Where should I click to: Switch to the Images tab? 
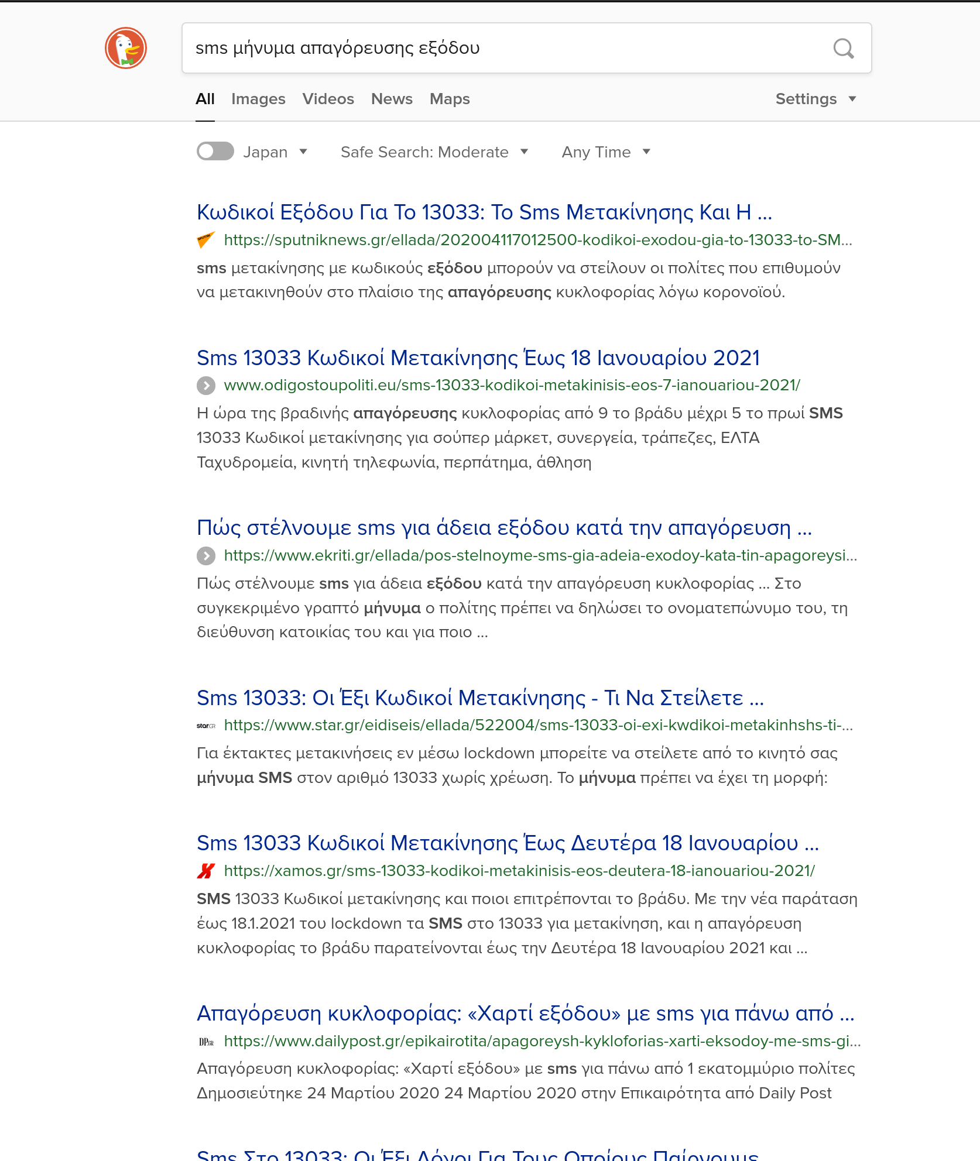[x=258, y=99]
